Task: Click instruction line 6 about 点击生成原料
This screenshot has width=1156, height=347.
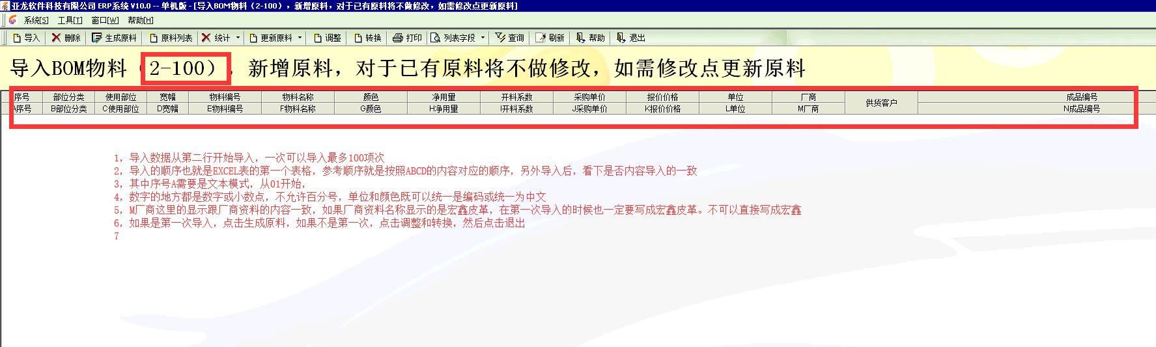Action: pyautogui.click(x=319, y=223)
